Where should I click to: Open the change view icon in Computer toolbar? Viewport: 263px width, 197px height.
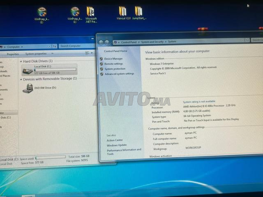tap(87, 53)
